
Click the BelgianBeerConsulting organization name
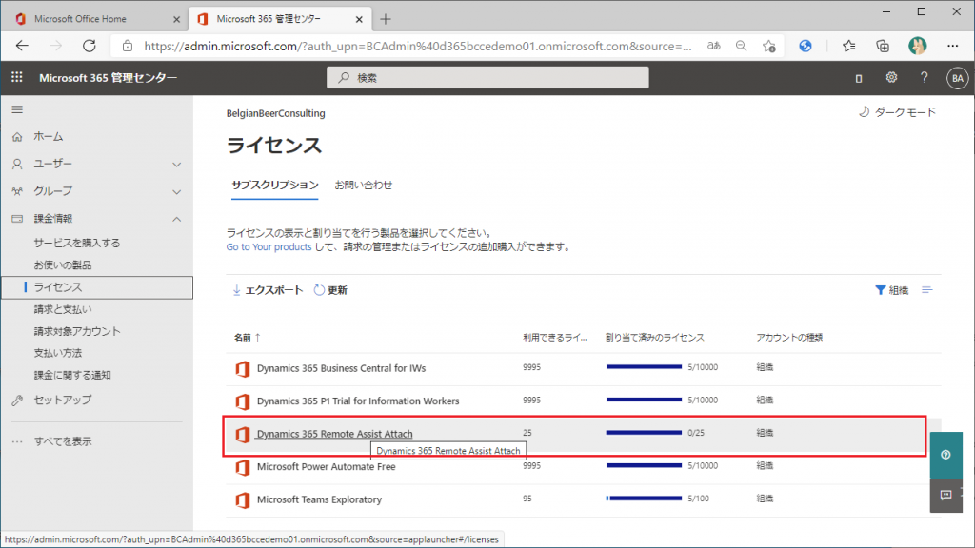tap(275, 113)
